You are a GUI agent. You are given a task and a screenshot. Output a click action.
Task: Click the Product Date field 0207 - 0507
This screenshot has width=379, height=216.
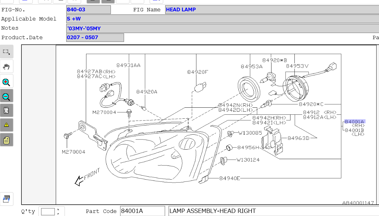[95, 38]
